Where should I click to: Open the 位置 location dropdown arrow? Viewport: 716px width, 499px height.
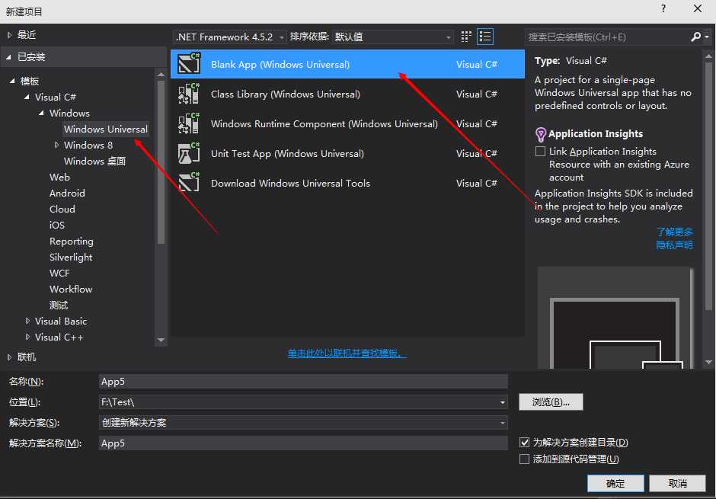pyautogui.click(x=502, y=402)
